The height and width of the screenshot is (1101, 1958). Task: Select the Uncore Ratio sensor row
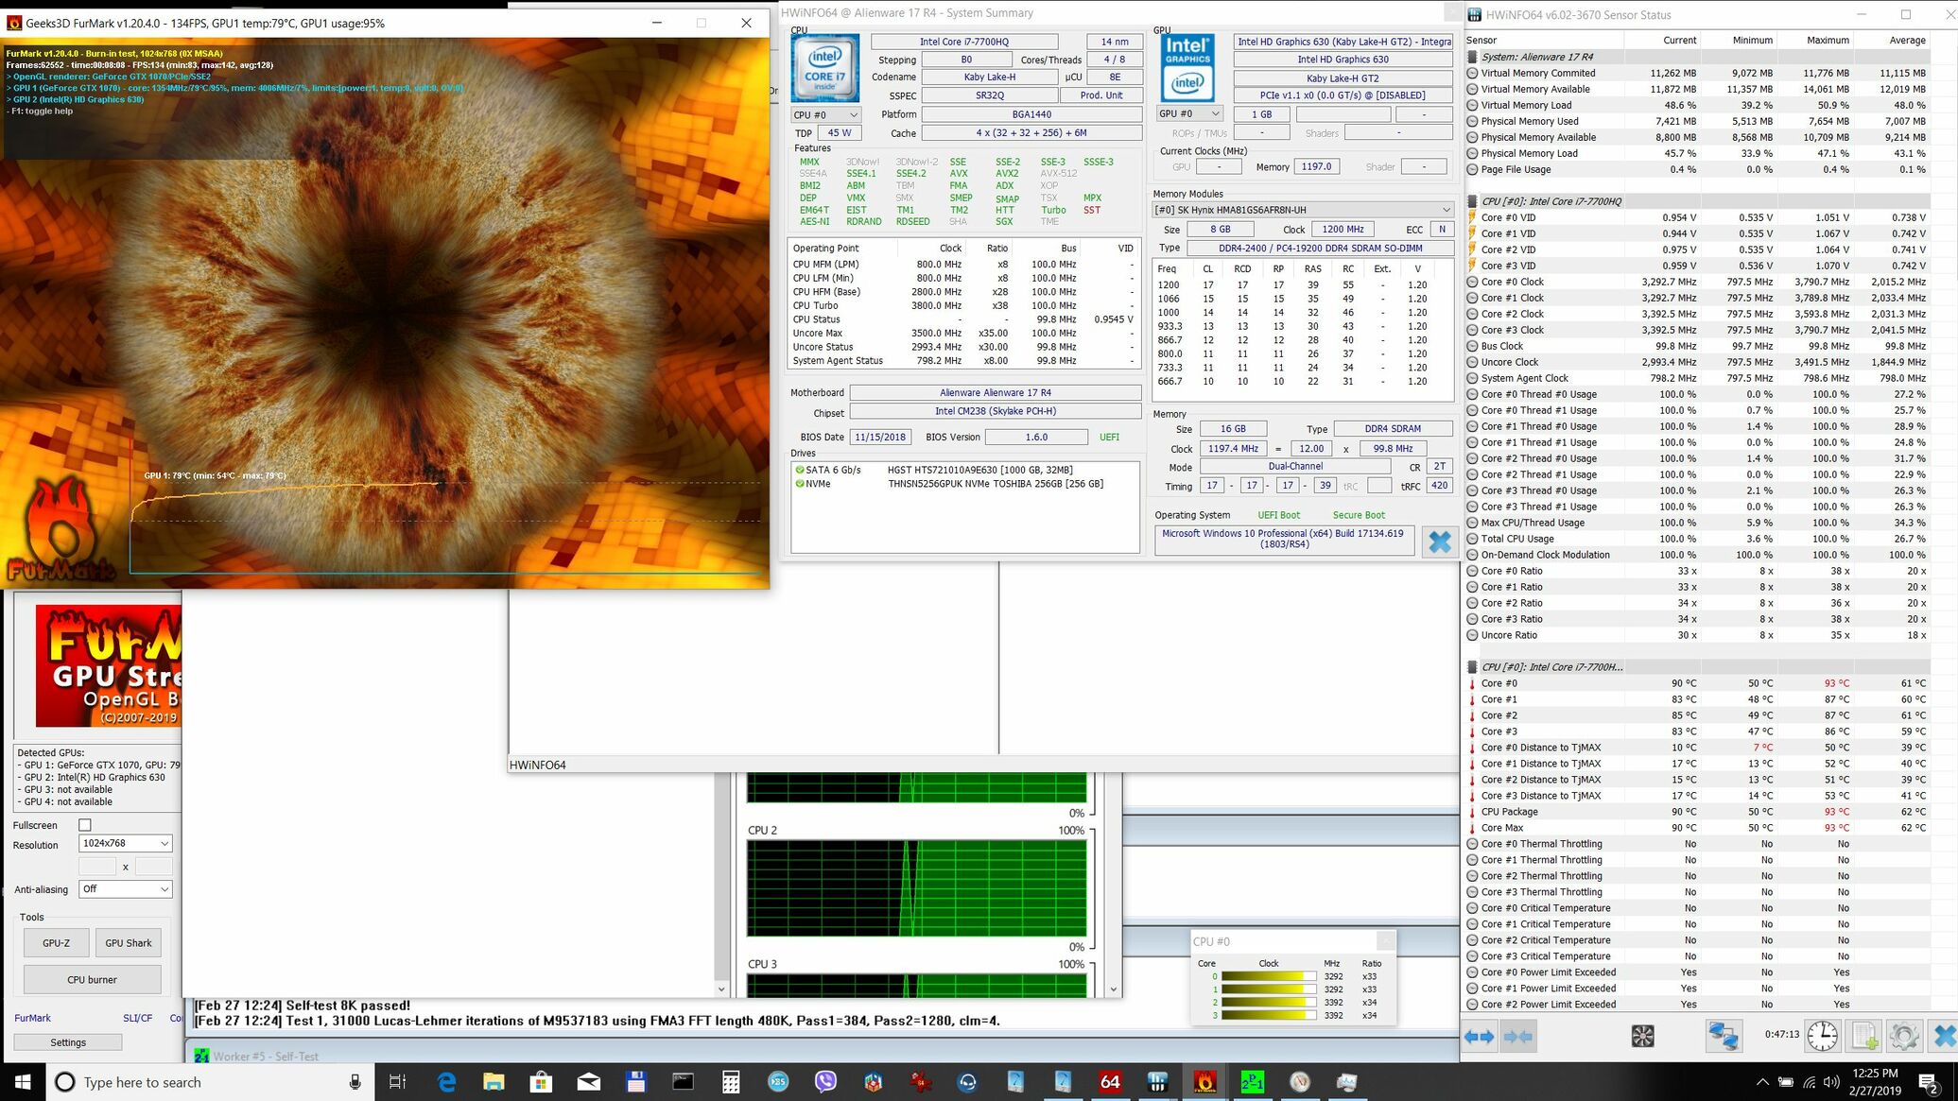pyautogui.click(x=1696, y=635)
